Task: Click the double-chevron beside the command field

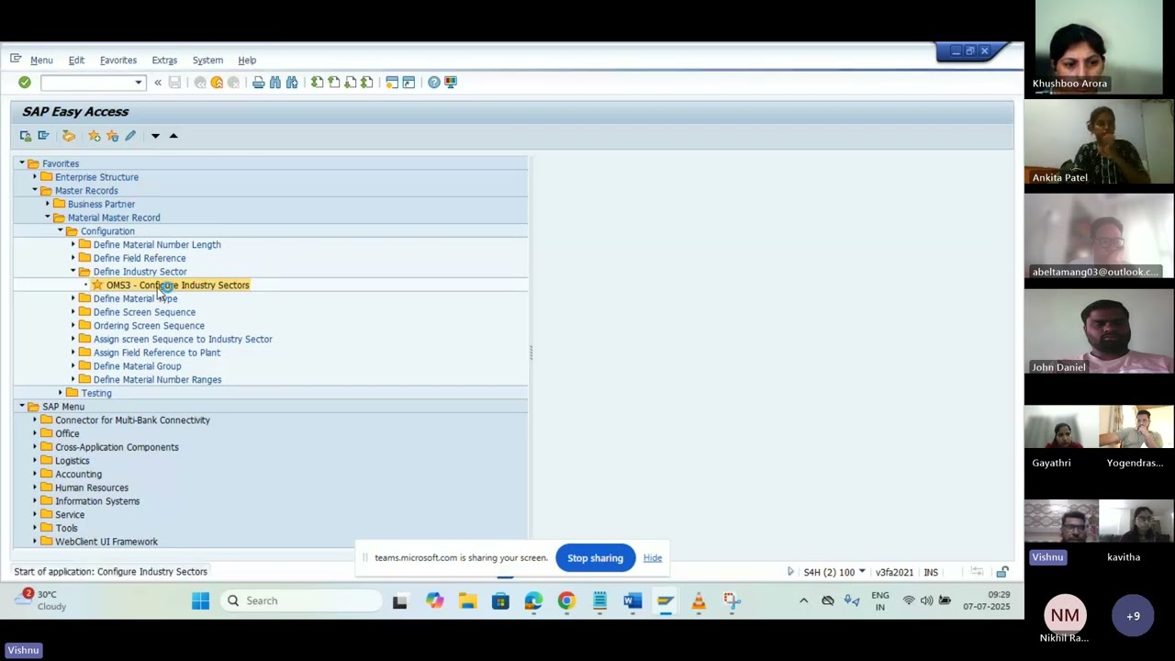Action: point(158,83)
